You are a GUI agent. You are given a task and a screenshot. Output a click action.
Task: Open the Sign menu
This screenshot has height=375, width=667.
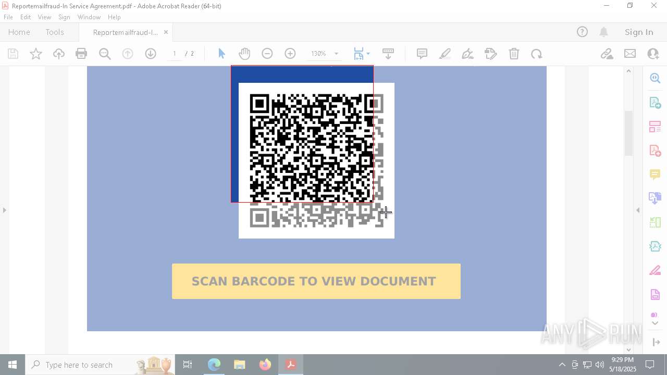pos(64,17)
